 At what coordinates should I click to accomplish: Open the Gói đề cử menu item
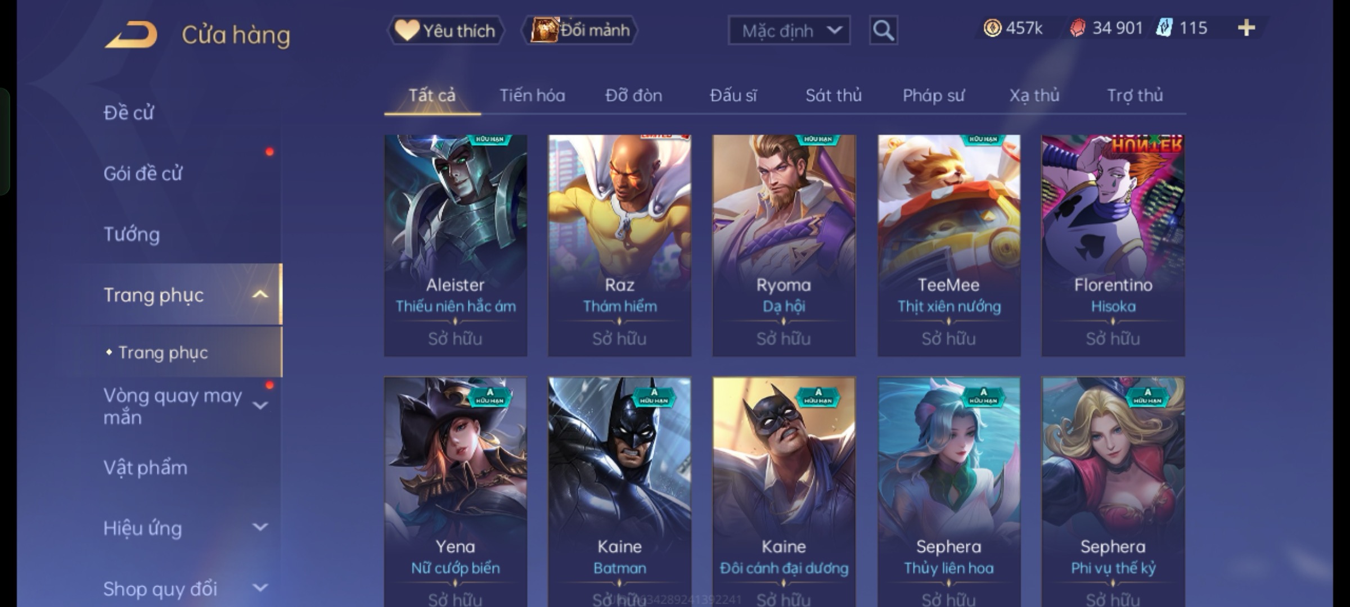coord(143,173)
